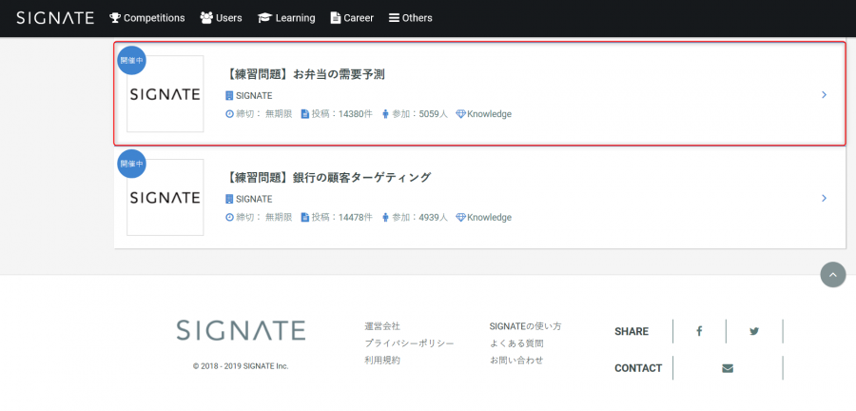
Task: Click the お弁当の需要予測 competition title
Action: 305,74
